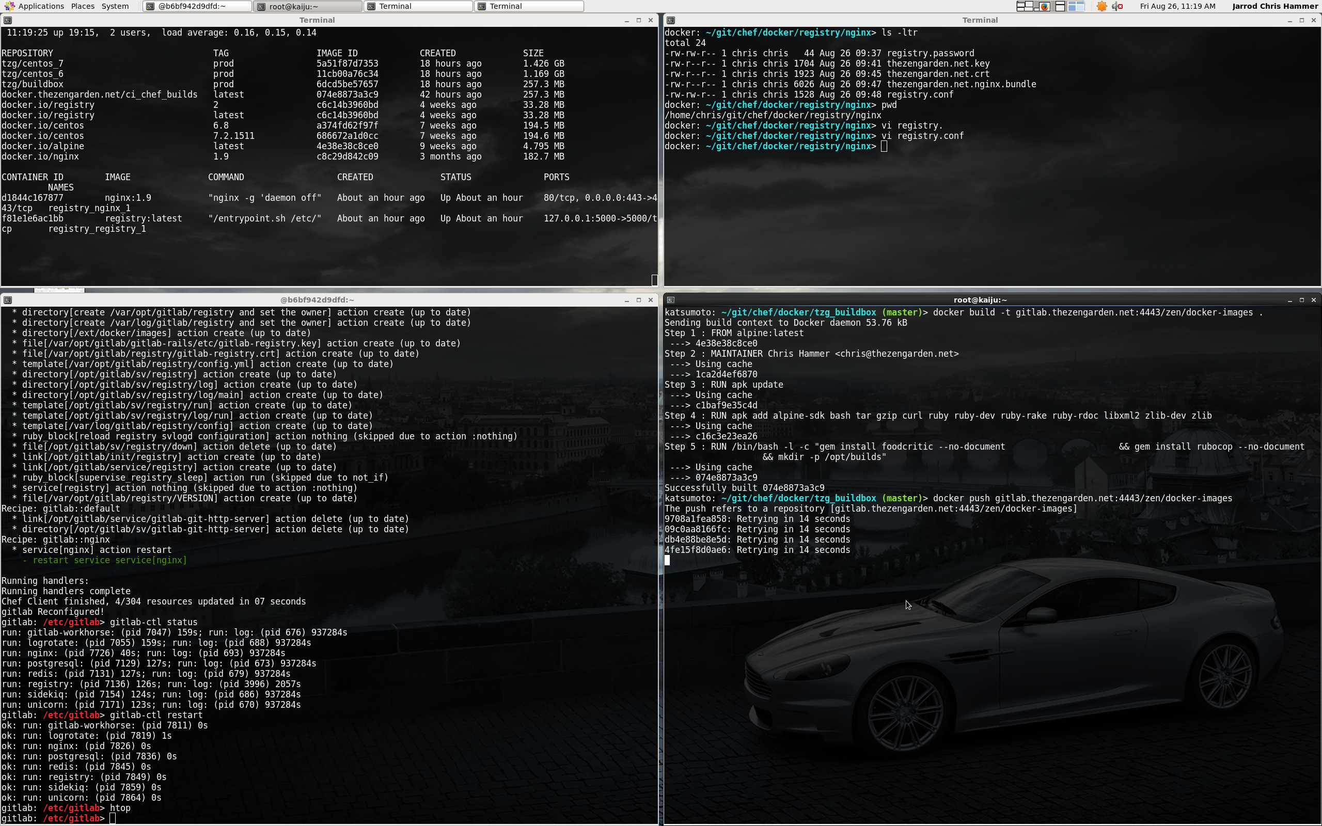The height and width of the screenshot is (826, 1322).
Task: Minimize the root@kaiju:~ window
Action: 1290,300
